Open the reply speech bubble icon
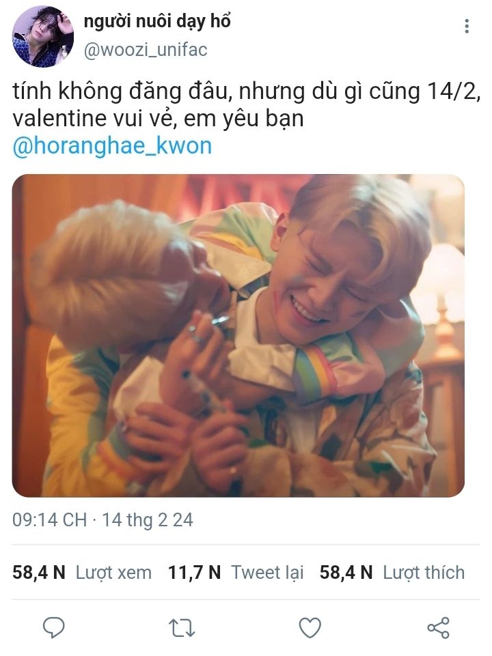The image size is (492, 656). tap(54, 627)
